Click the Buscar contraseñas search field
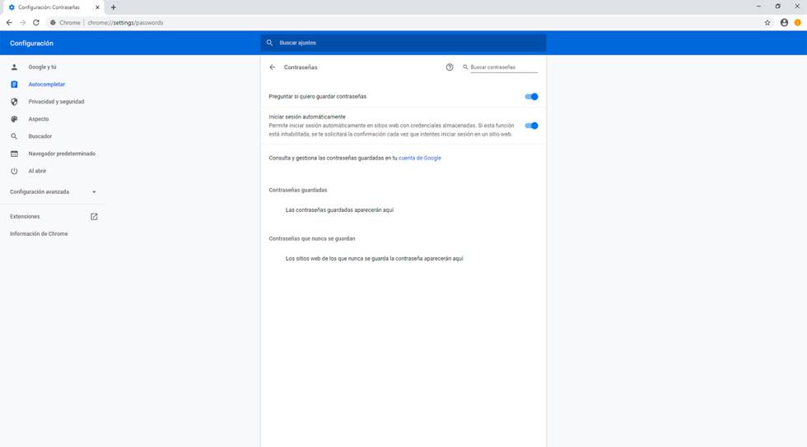 504,67
